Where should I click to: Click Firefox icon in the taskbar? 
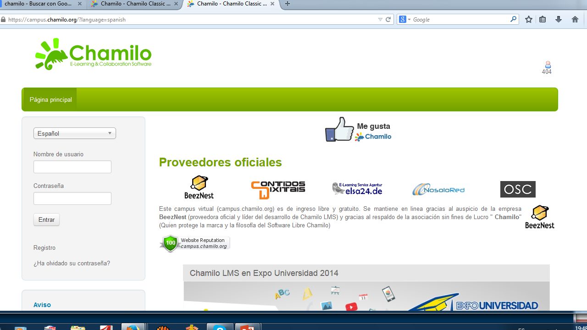pos(133,327)
